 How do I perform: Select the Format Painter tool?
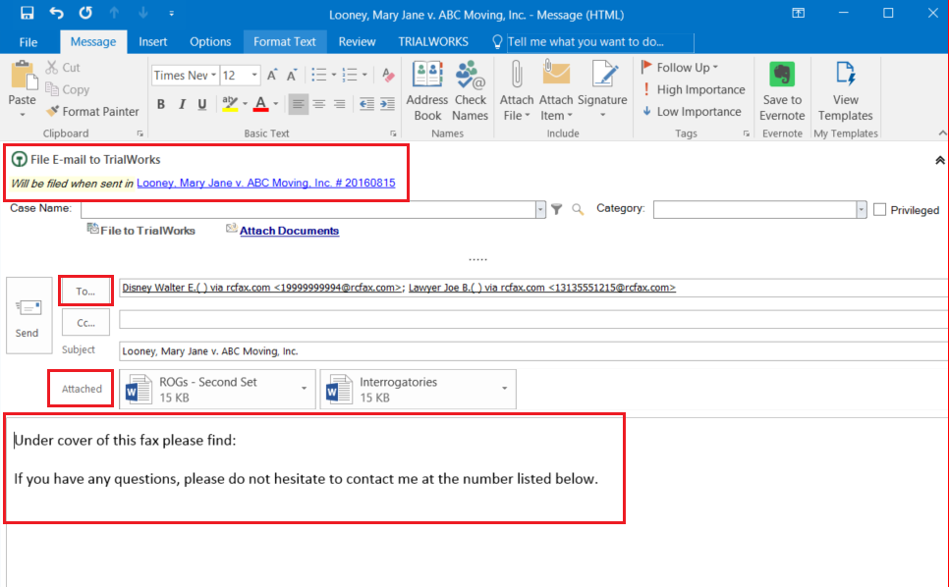(92, 111)
